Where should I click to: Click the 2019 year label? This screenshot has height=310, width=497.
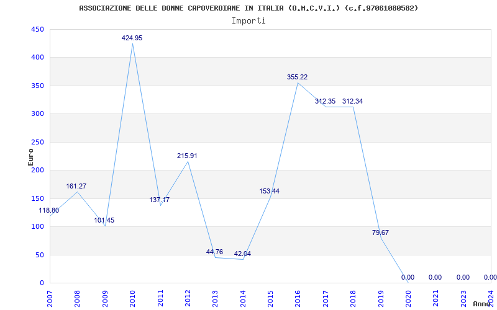(x=381, y=299)
